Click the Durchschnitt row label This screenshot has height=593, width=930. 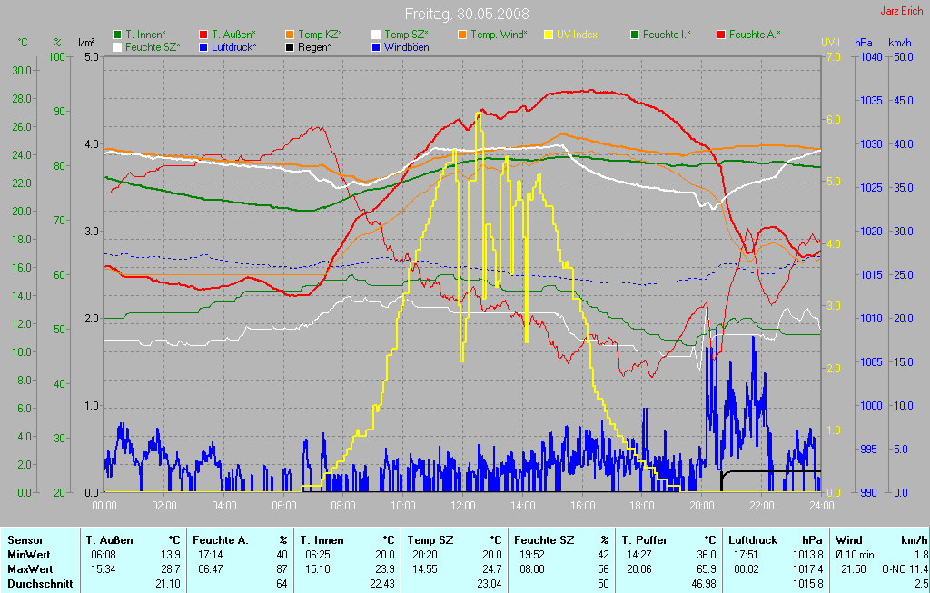coord(40,584)
